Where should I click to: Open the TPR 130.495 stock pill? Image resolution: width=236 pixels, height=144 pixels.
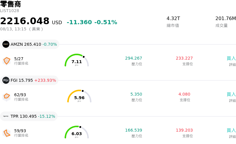click(29, 116)
